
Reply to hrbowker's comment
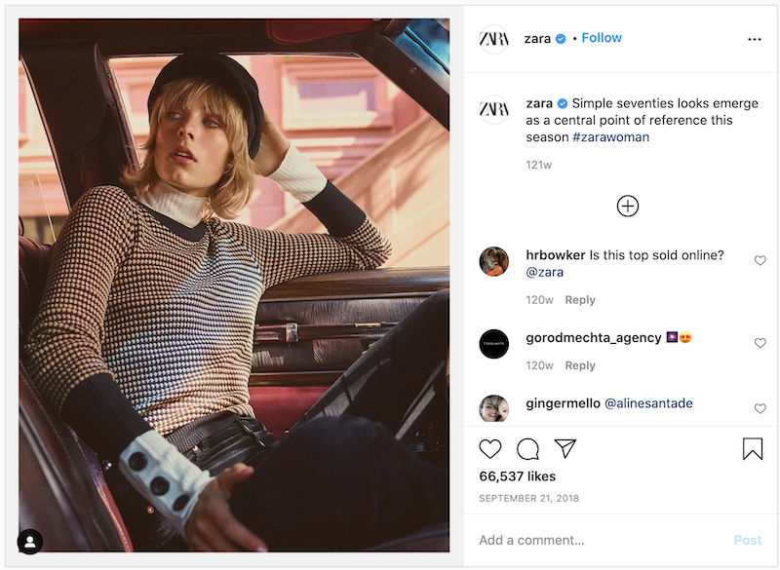(x=580, y=300)
